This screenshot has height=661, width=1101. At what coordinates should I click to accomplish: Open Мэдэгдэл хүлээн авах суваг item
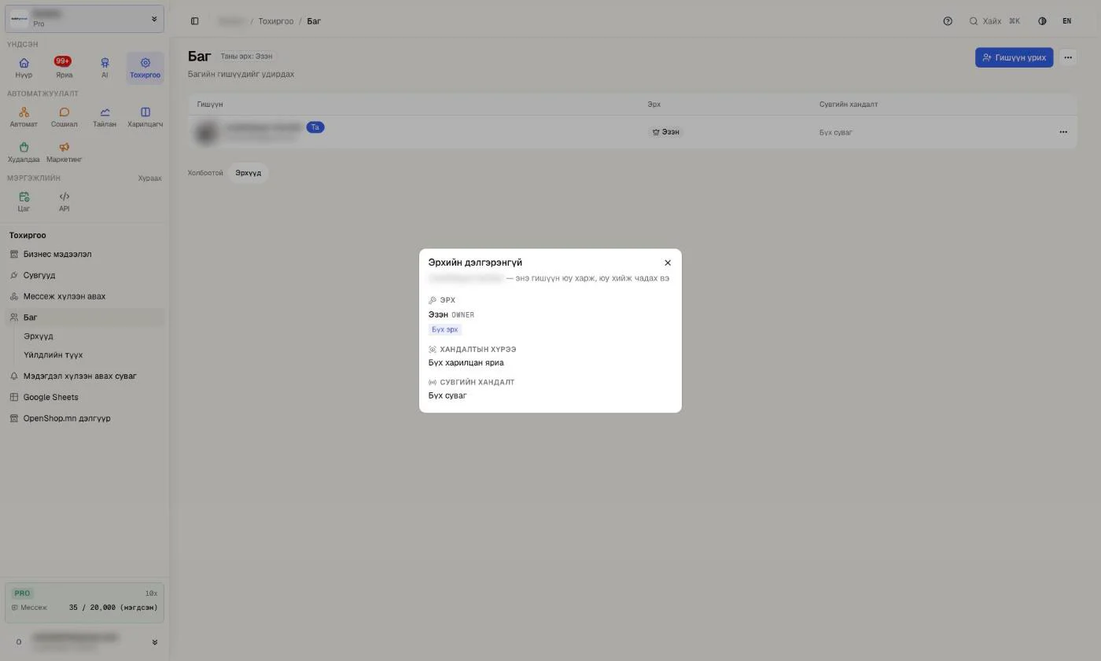84,376
